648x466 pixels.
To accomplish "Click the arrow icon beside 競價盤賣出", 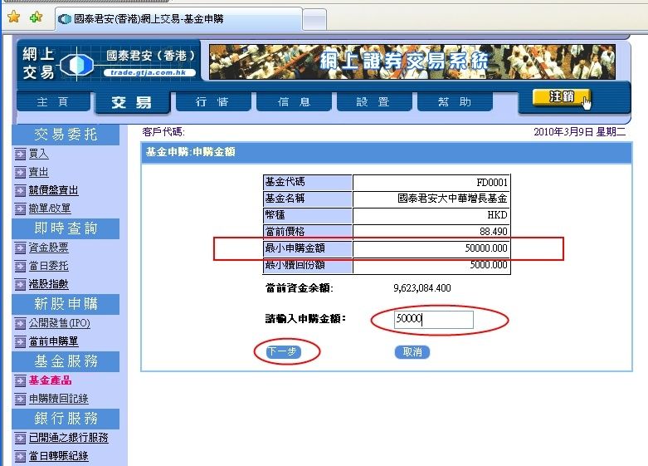I will point(20,191).
